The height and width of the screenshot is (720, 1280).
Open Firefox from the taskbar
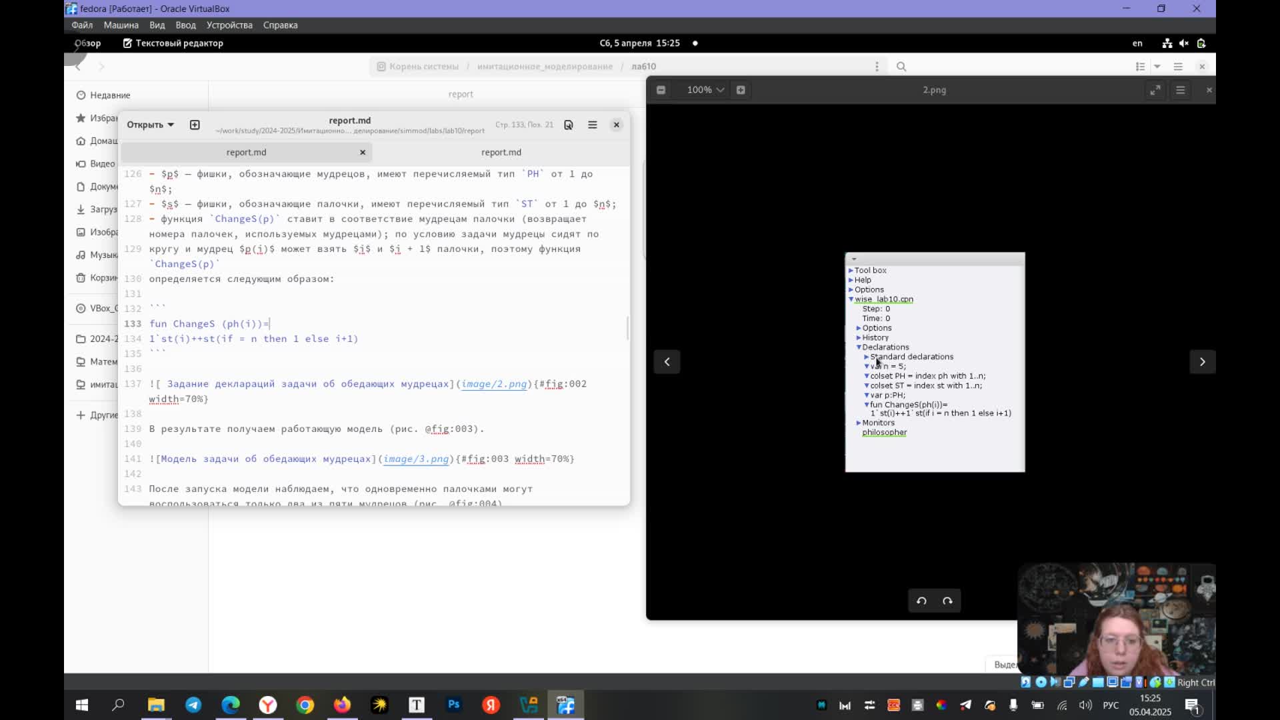click(x=343, y=705)
